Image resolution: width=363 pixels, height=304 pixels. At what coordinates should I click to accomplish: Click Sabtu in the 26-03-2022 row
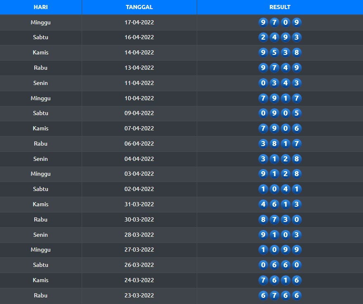pos(41,265)
